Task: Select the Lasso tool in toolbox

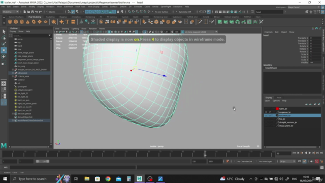Action: pyautogui.click(x=4, y=38)
